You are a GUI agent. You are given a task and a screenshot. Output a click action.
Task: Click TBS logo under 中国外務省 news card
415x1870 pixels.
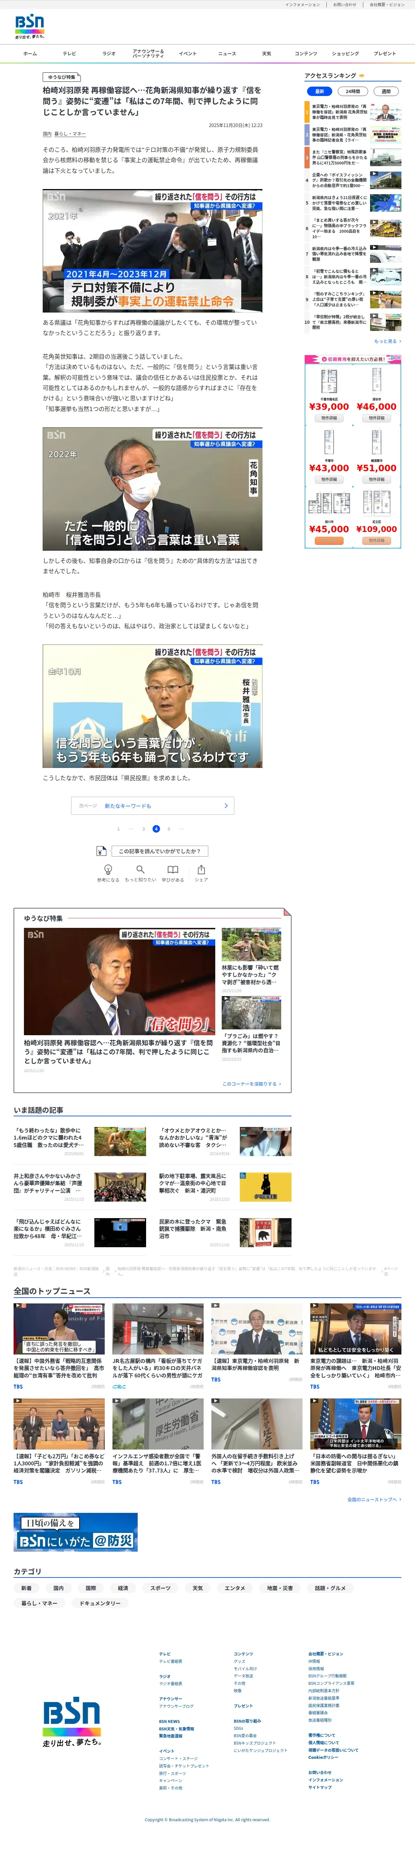pos(18,1387)
